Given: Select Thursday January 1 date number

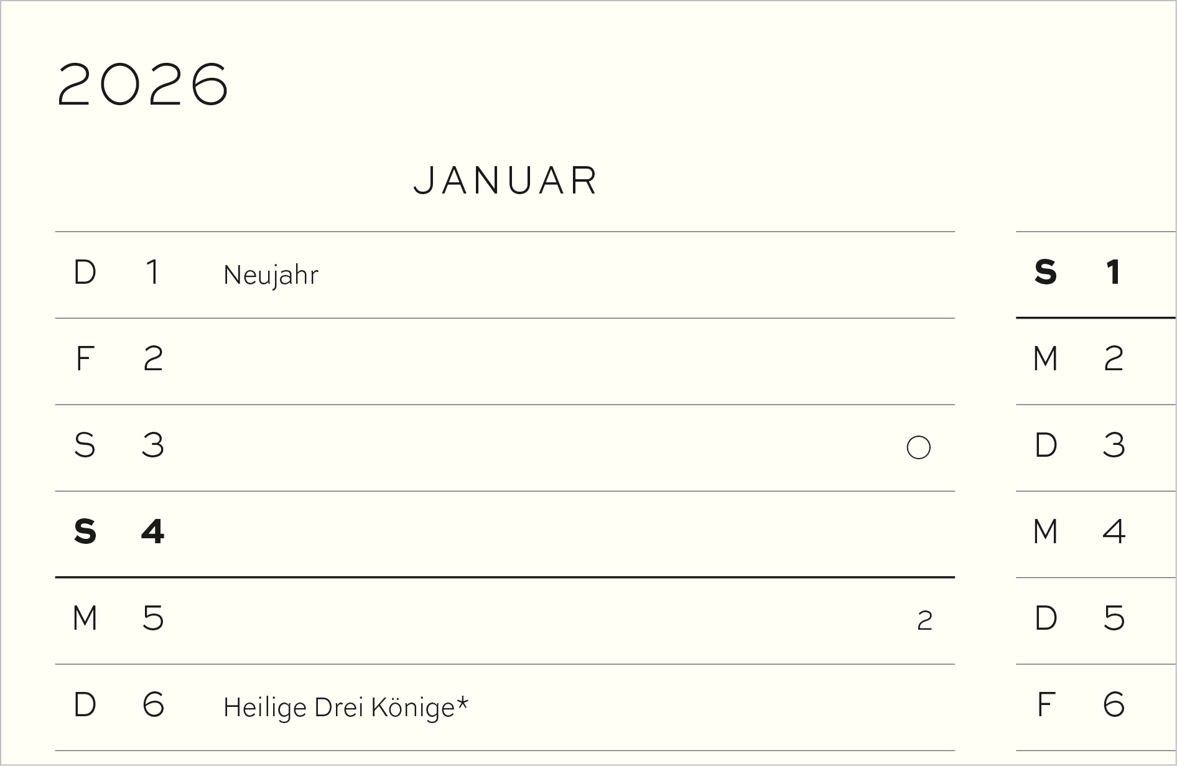Looking at the screenshot, I should pos(152,273).
